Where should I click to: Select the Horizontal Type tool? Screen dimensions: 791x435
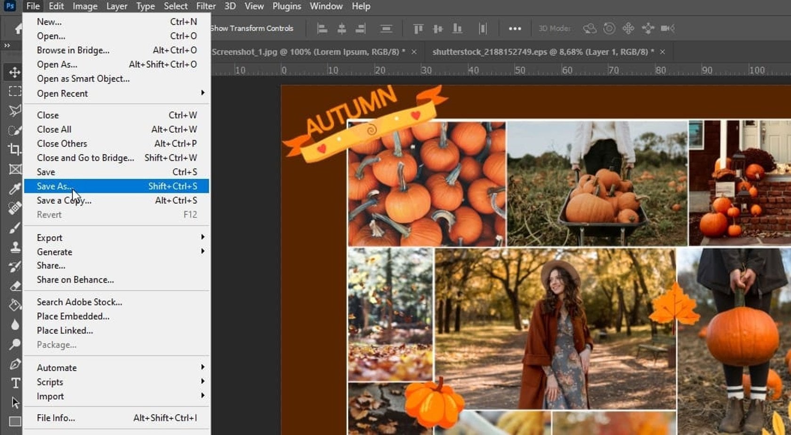tap(15, 383)
